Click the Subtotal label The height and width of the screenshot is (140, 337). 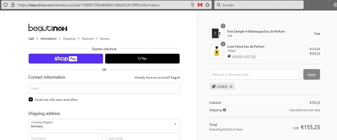tap(215, 103)
